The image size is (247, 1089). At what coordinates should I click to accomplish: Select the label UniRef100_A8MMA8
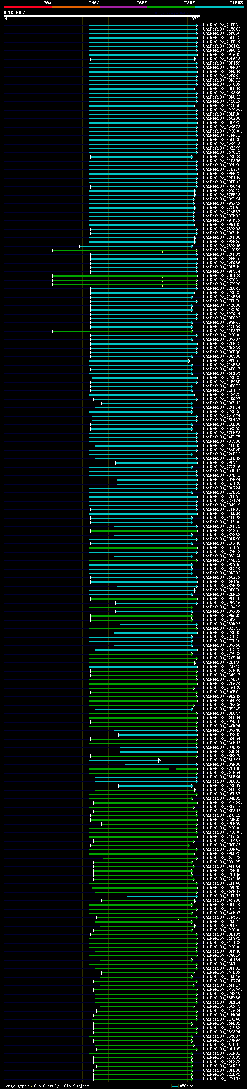click(x=222, y=951)
